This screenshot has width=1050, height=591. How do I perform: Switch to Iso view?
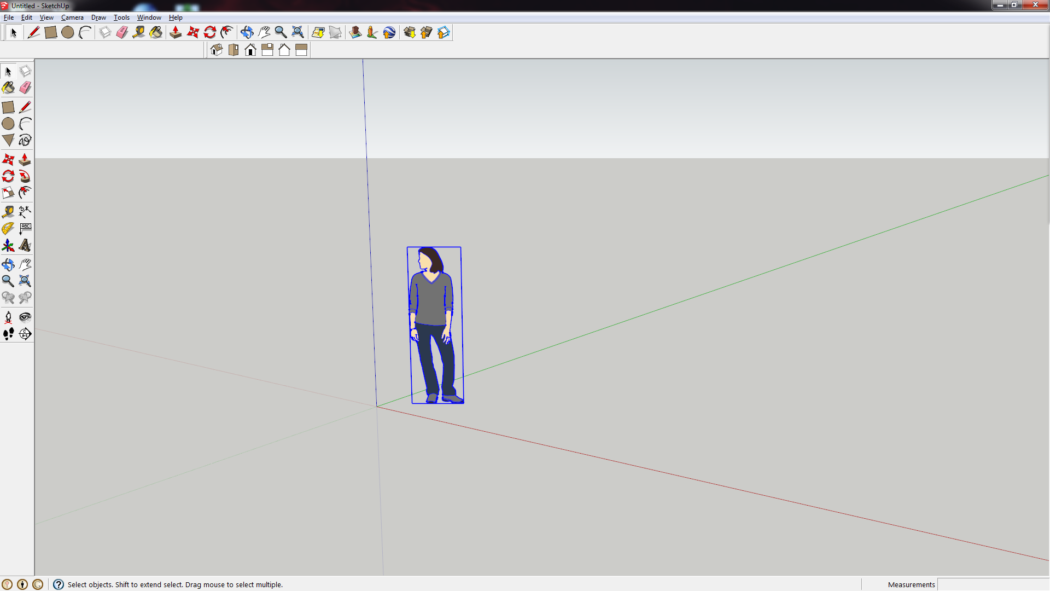pos(217,50)
